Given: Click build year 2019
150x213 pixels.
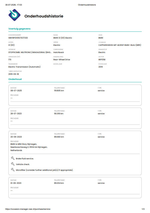Looking at the screenshot, I should (x=101, y=67).
